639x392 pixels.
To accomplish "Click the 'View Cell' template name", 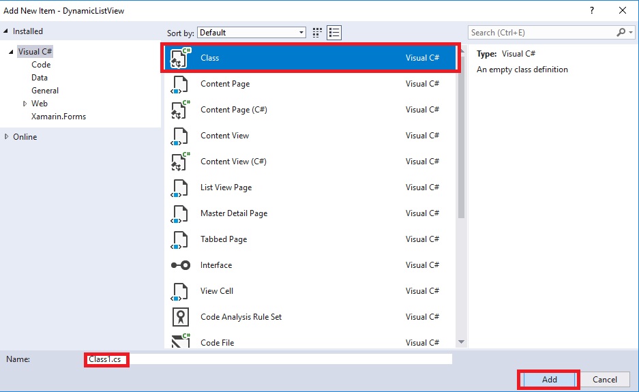I will pyautogui.click(x=217, y=291).
